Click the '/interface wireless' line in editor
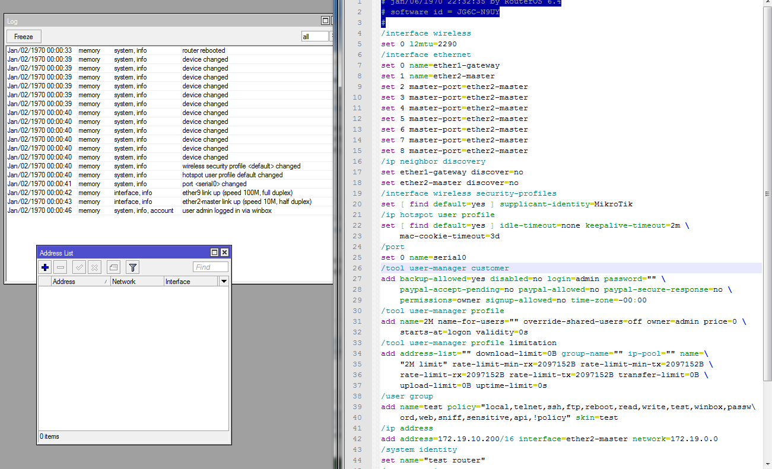The image size is (772, 469). 426,33
